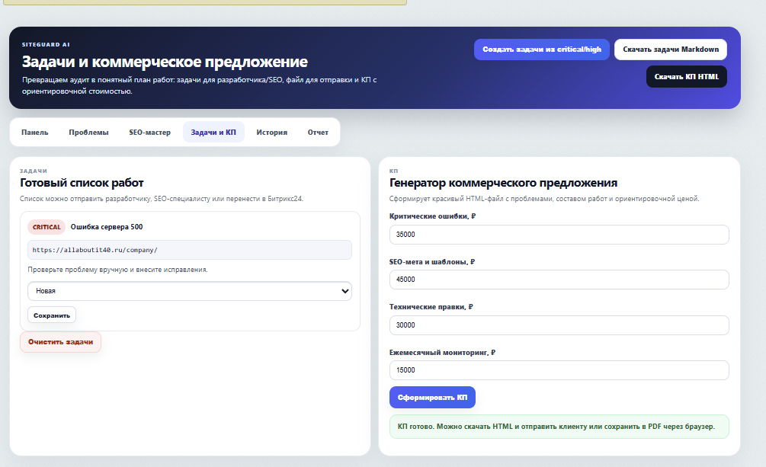Focus the 'Критические ошибки, ₽' field
Screen dimensions: 766x467
point(559,235)
